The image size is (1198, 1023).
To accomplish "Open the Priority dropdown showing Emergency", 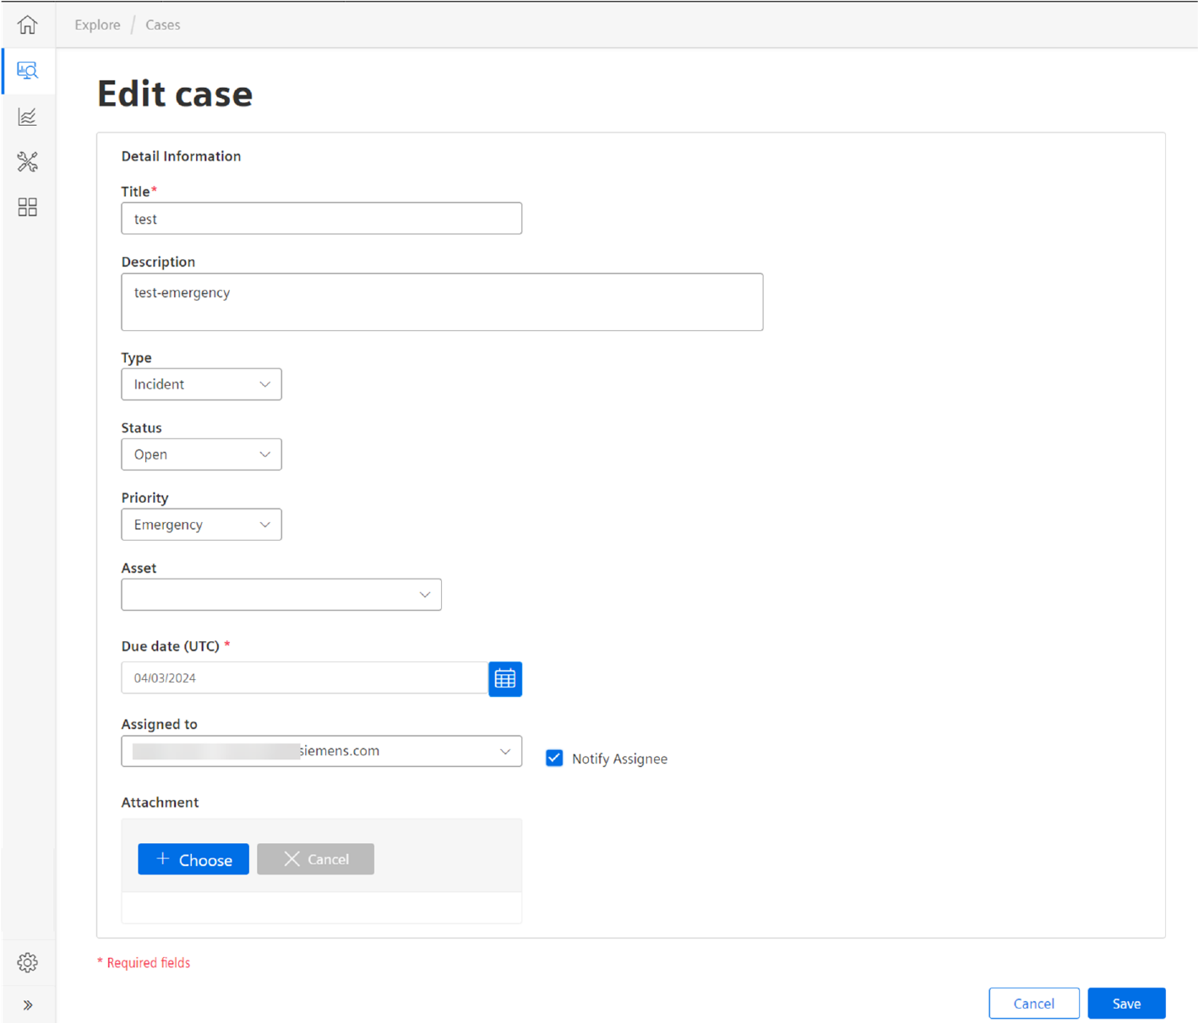I will click(x=201, y=525).
